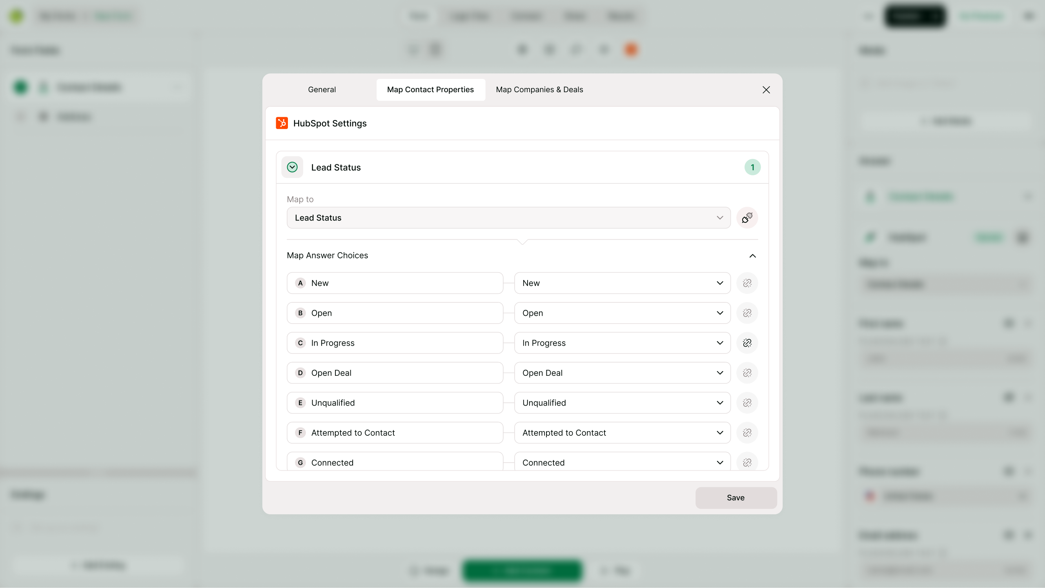Viewport: 1045px width, 588px height.
Task: Open the Open mapping dropdown
Action: tap(622, 313)
